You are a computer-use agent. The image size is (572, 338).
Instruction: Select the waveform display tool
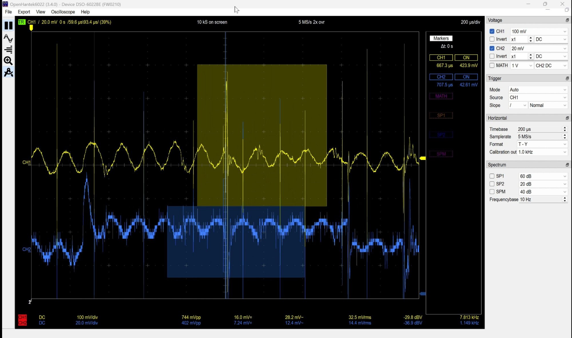coord(8,38)
